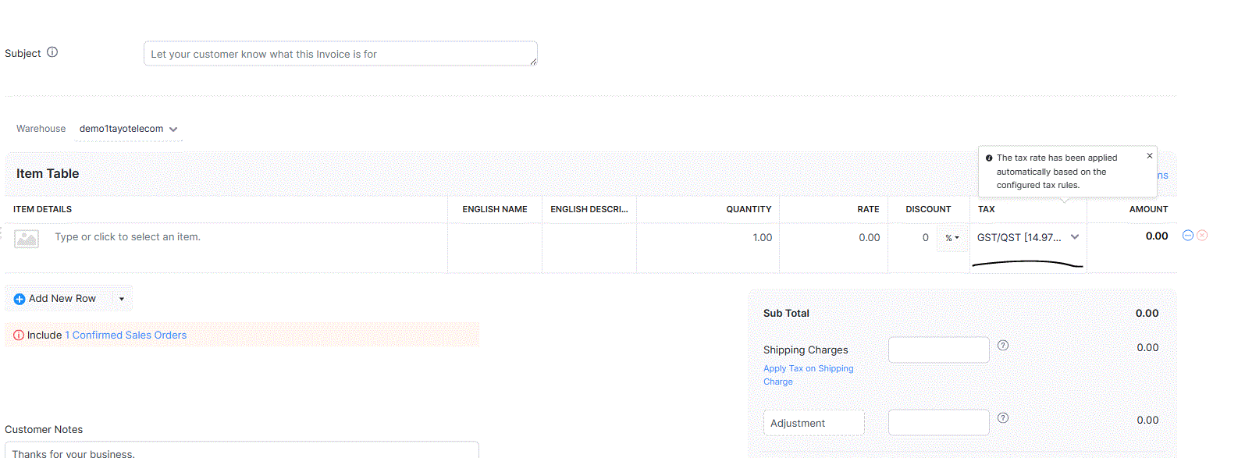Click the Shipping Charges input box
Image resolution: width=1245 pixels, height=458 pixels.
tap(938, 350)
